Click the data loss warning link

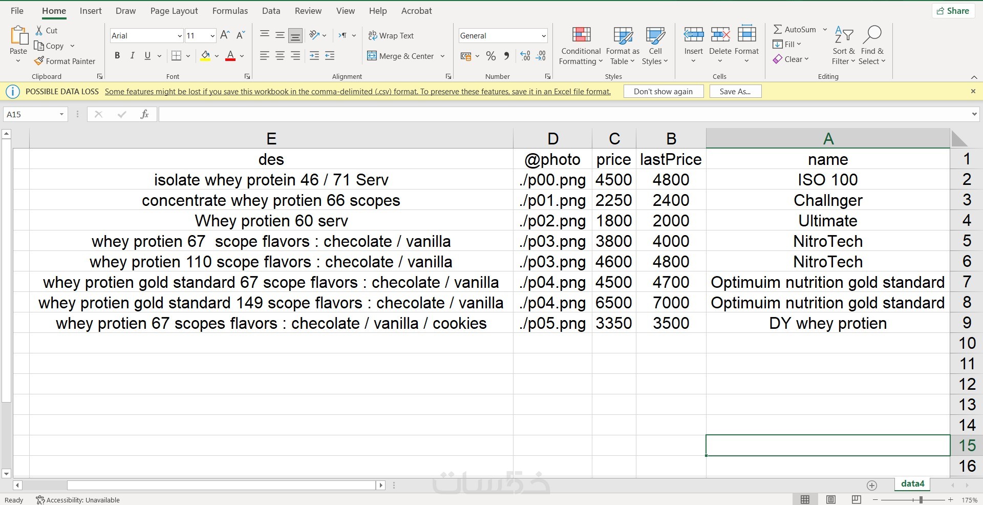coord(358,92)
